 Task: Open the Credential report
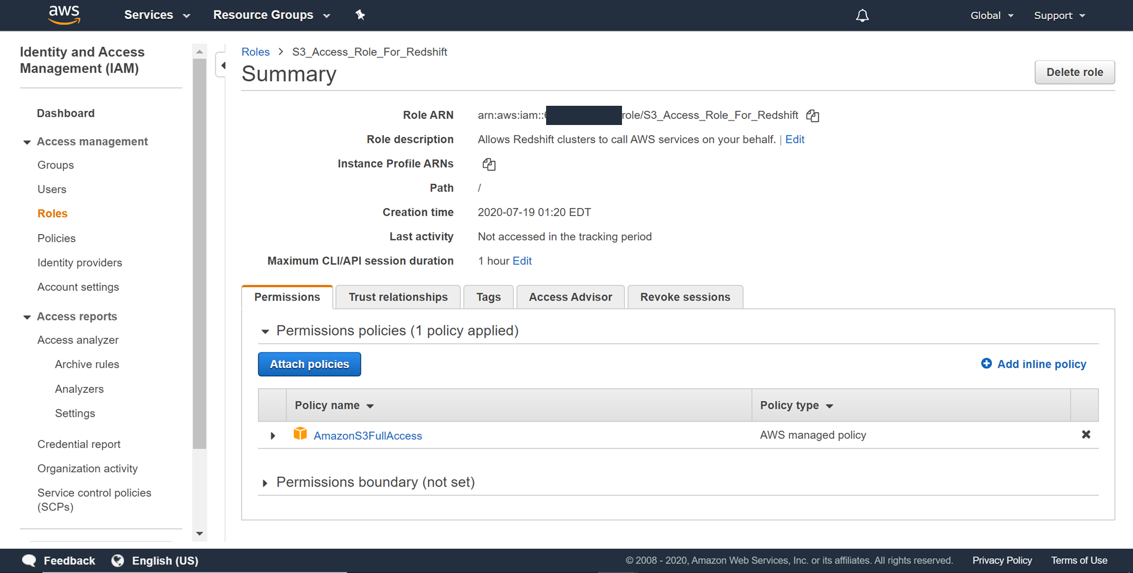[x=79, y=444]
